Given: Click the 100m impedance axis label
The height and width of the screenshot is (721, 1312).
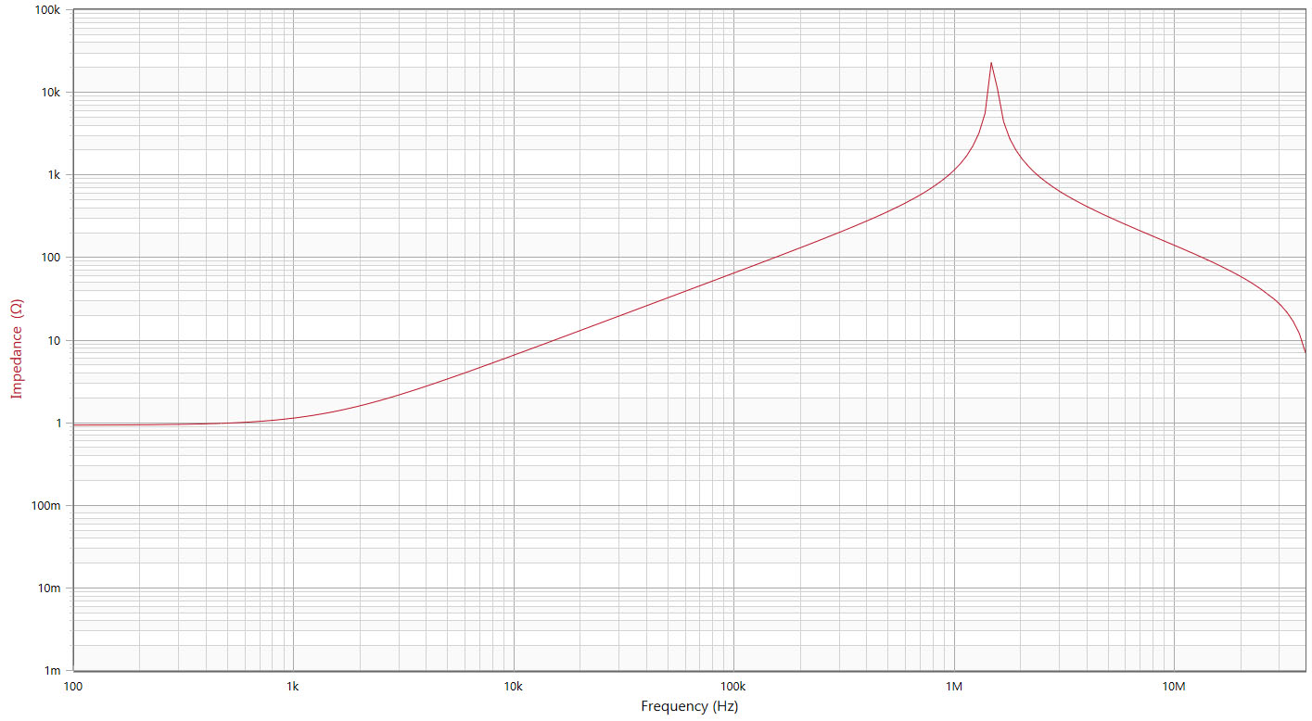Looking at the screenshot, I should click(46, 505).
